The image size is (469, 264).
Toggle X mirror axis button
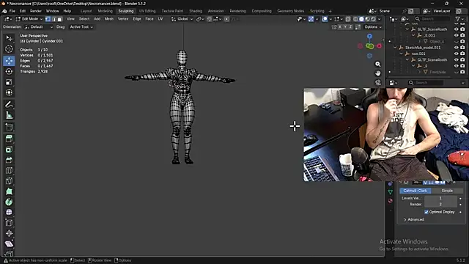[339, 27]
